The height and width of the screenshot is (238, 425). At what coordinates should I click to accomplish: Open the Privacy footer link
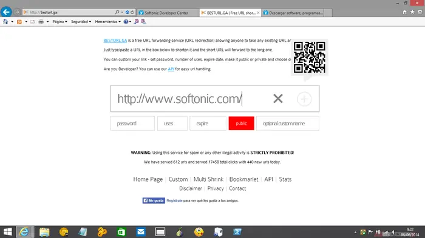point(216,188)
